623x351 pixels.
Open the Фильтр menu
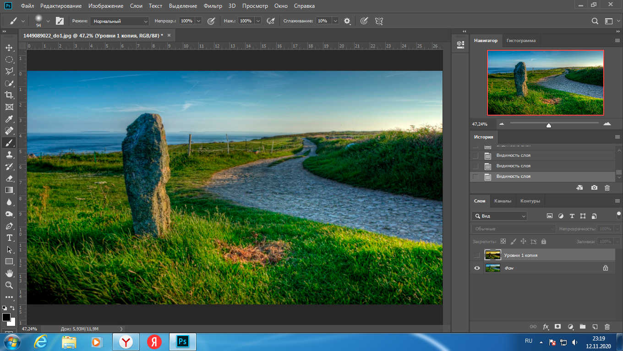coord(213,6)
